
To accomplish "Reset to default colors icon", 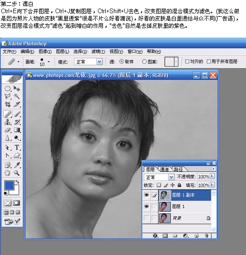I will 5,193.
